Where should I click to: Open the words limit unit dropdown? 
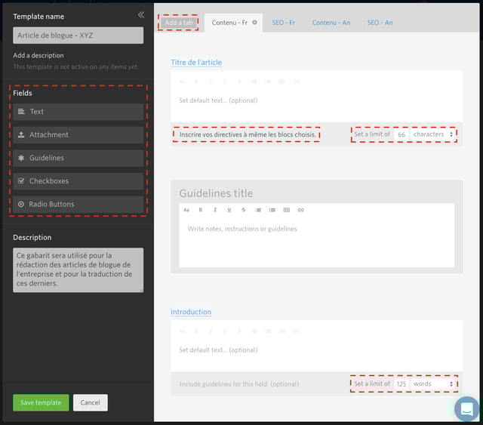(433, 383)
